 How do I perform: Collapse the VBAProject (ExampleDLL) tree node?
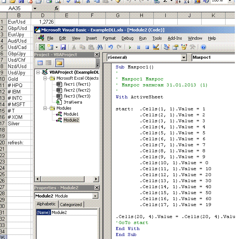pos(38,73)
